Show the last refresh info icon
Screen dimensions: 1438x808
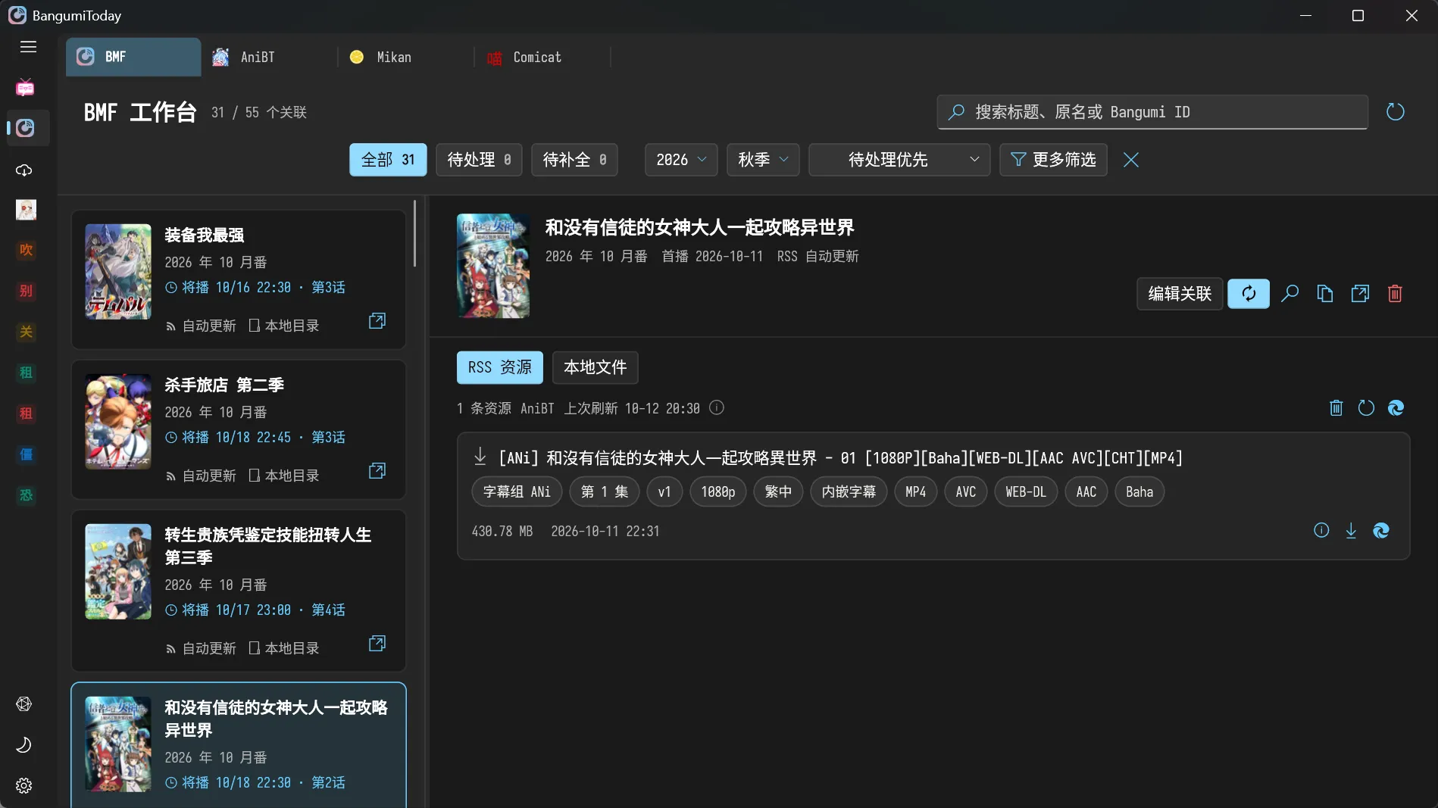coord(717,408)
